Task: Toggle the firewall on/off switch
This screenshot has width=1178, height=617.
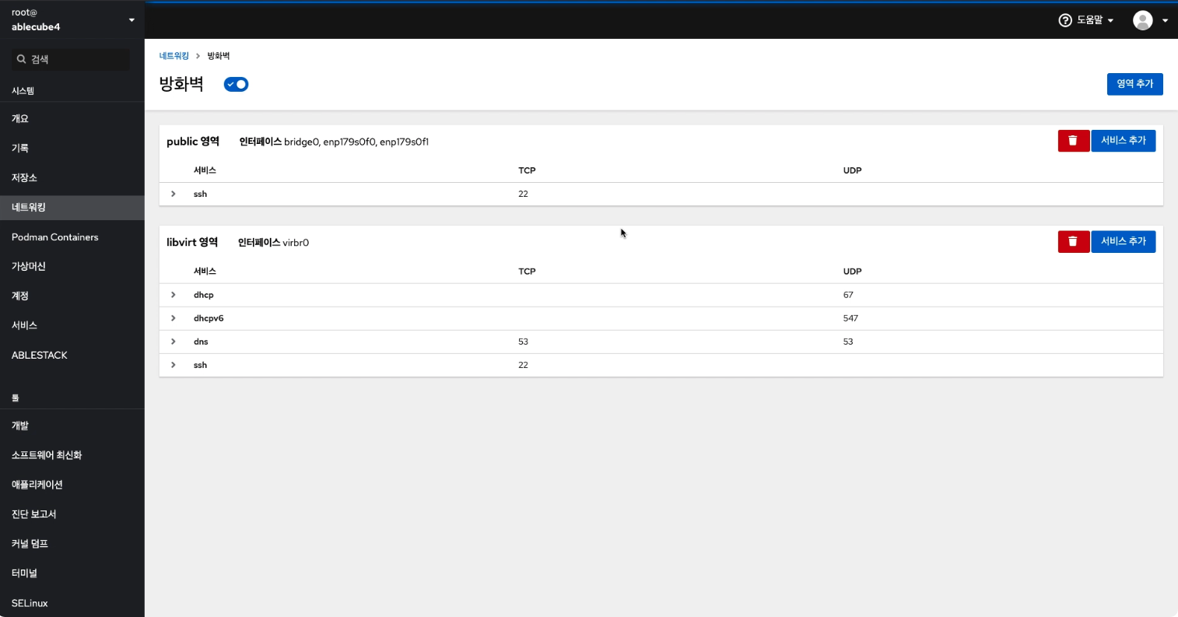Action: (x=236, y=84)
